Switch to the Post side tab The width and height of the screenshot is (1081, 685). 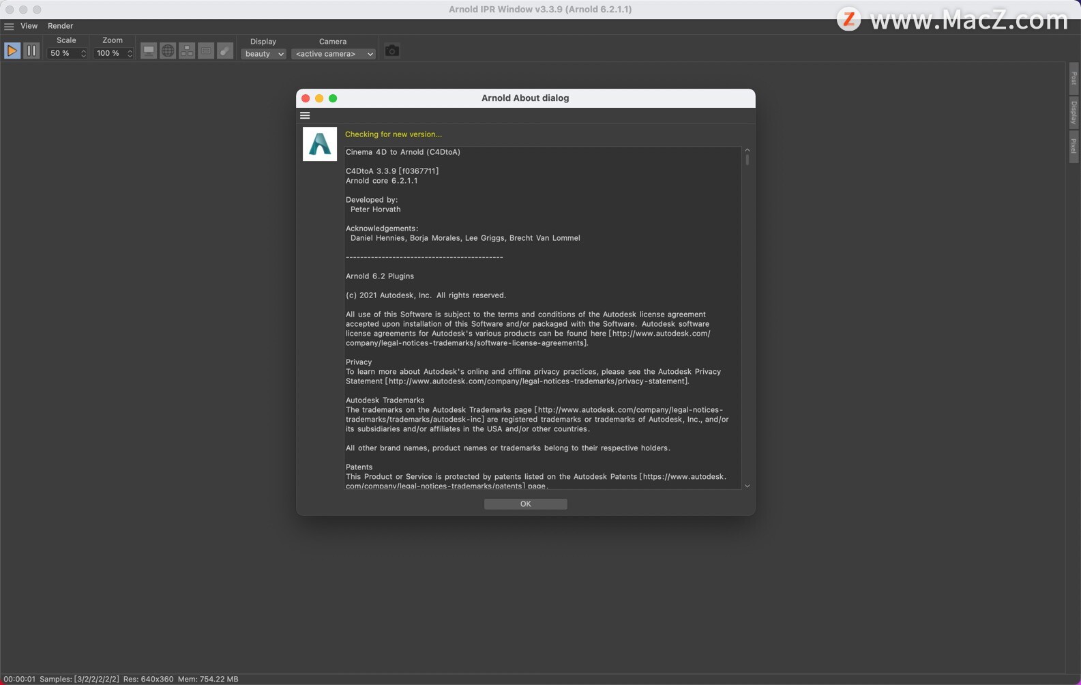(1073, 78)
